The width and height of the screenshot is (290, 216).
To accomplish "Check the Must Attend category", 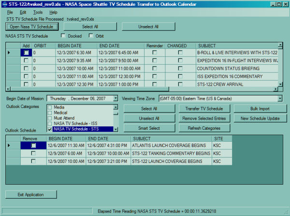I will tap(50, 118).
